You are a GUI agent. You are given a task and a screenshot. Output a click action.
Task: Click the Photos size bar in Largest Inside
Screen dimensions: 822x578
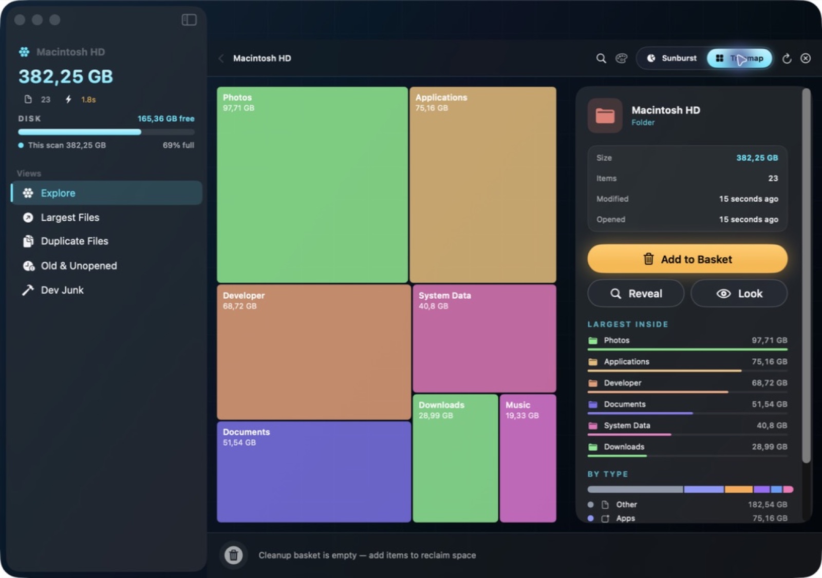pyautogui.click(x=687, y=350)
